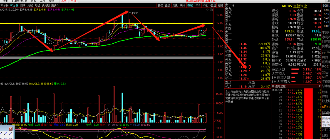
Task: Click the tick row 32 with 4.3万
Action: [296, 110]
